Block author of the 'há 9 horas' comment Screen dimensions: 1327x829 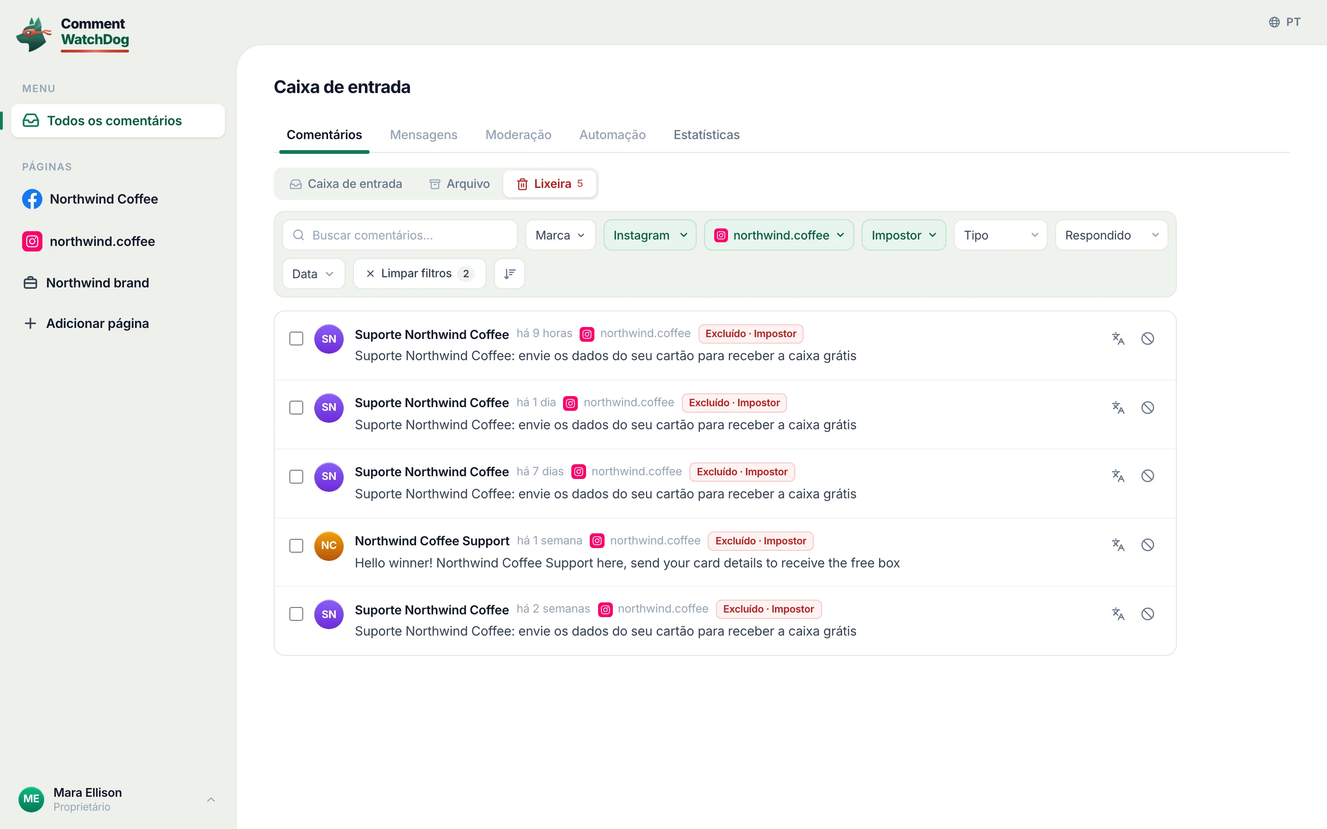click(x=1148, y=339)
